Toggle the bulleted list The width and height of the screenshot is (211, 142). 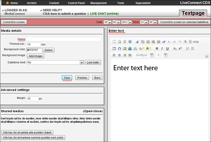pos(193,49)
